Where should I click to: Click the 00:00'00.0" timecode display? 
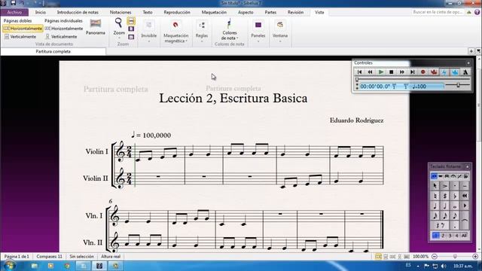(x=375, y=87)
